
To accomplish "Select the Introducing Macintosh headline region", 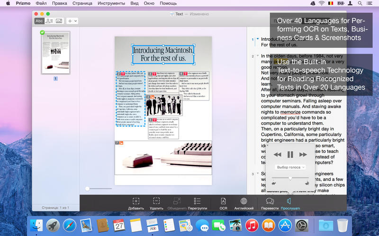I will tap(163, 54).
